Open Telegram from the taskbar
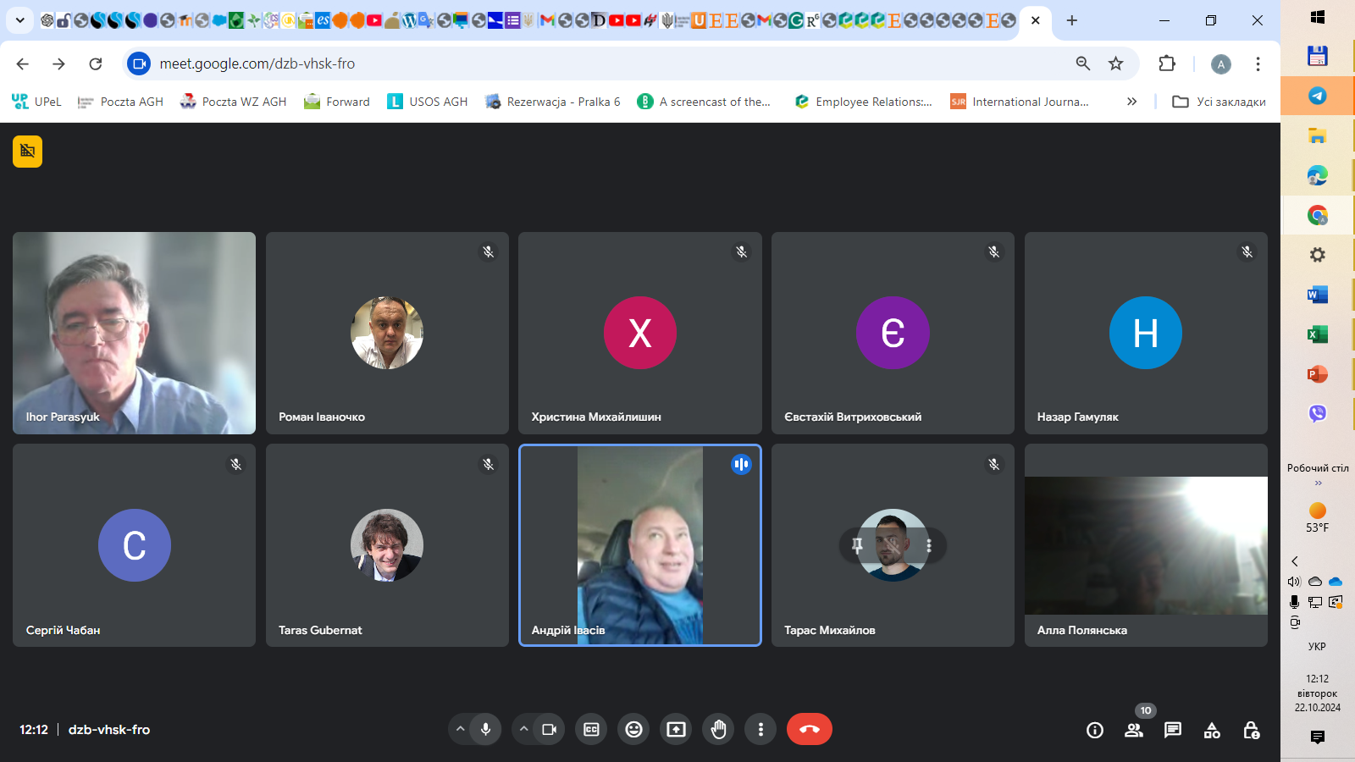1355x762 pixels. (1317, 96)
